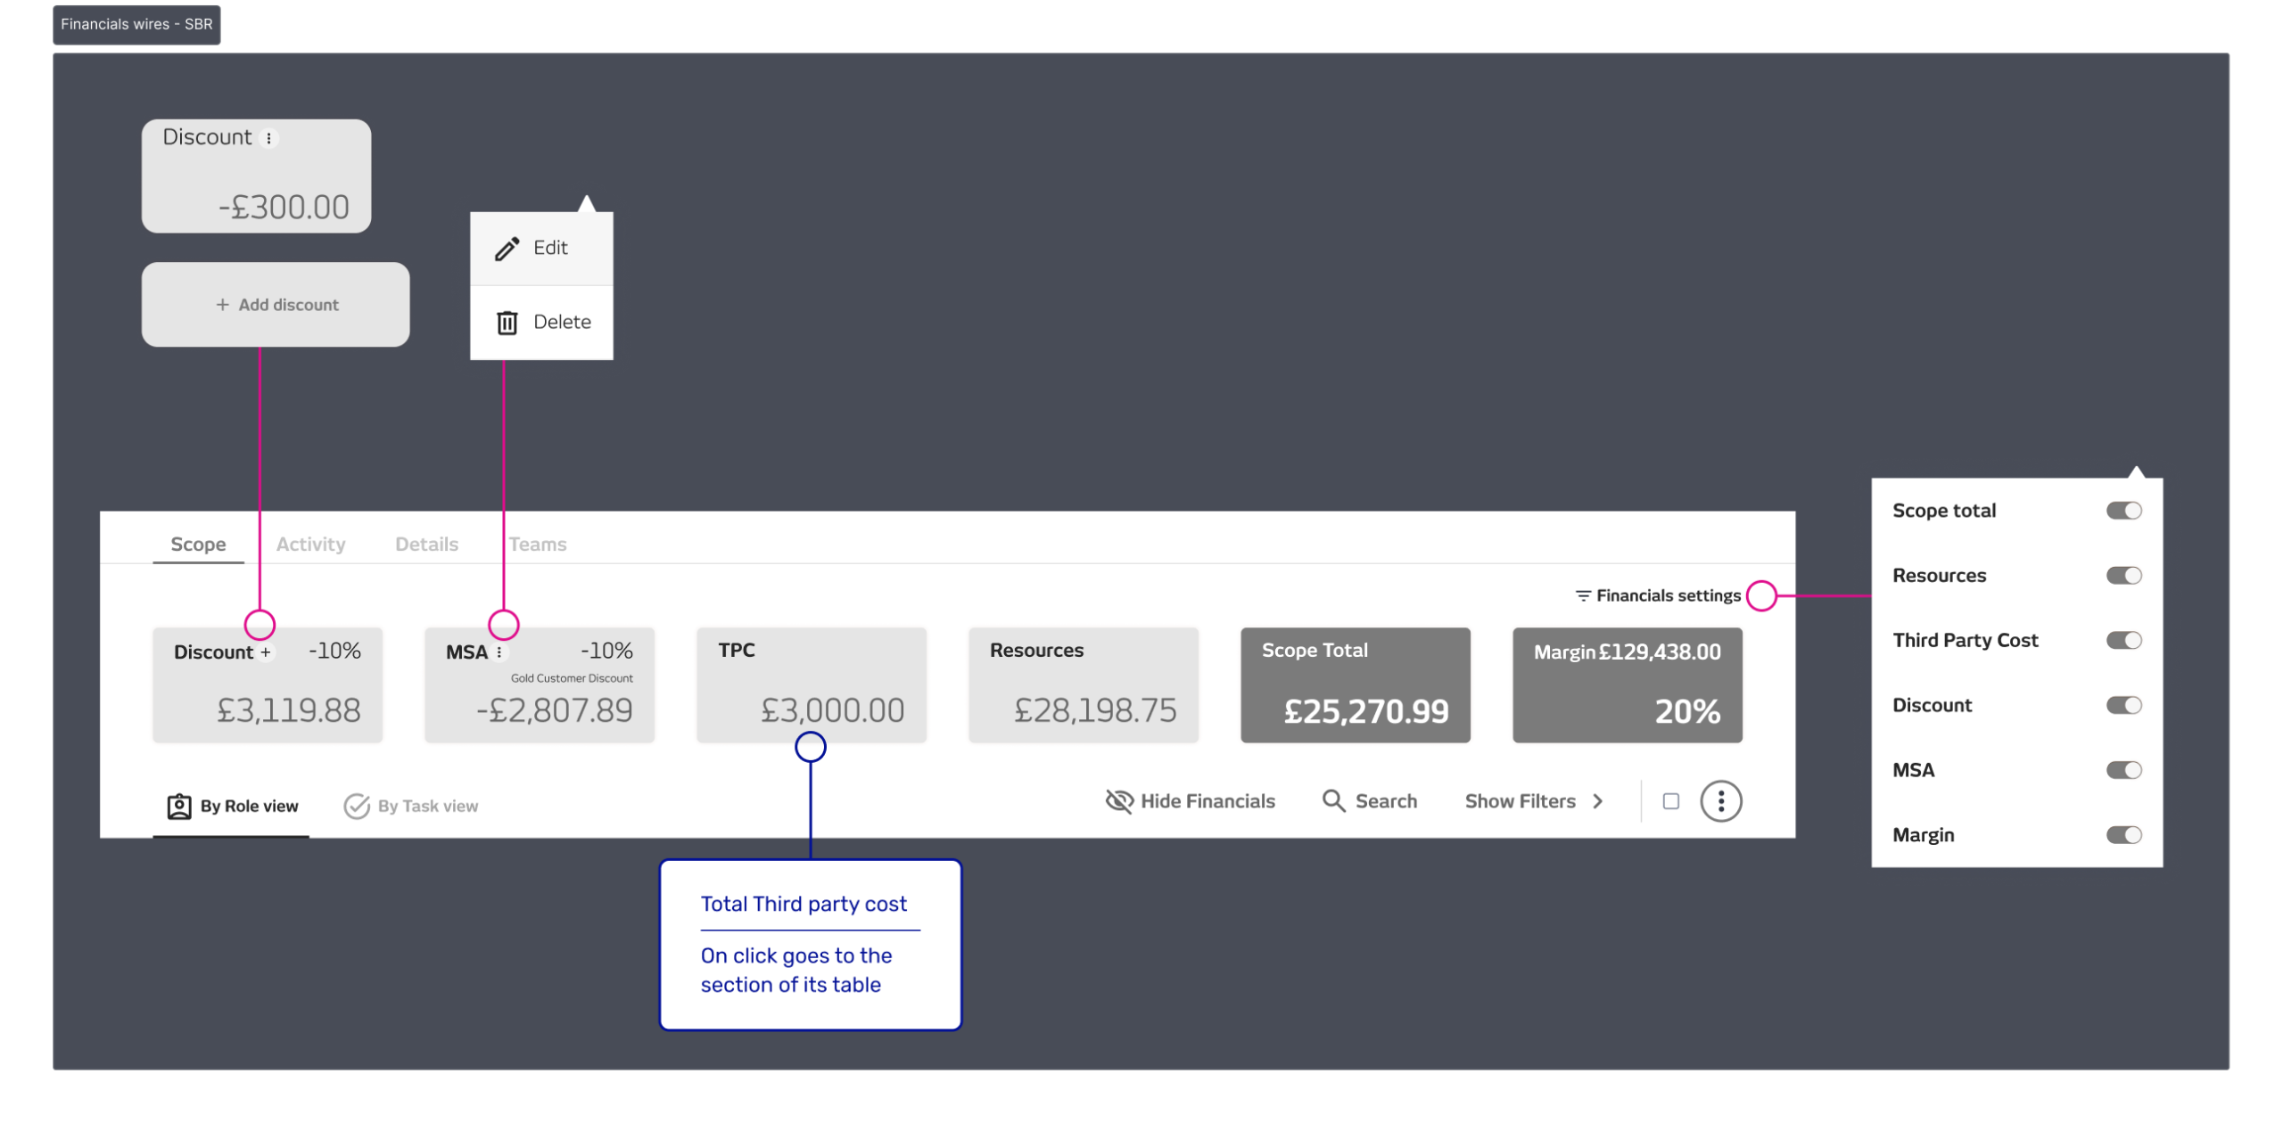Click the trash Delete icon in popup
The height and width of the screenshot is (1123, 2283).
coord(507,323)
